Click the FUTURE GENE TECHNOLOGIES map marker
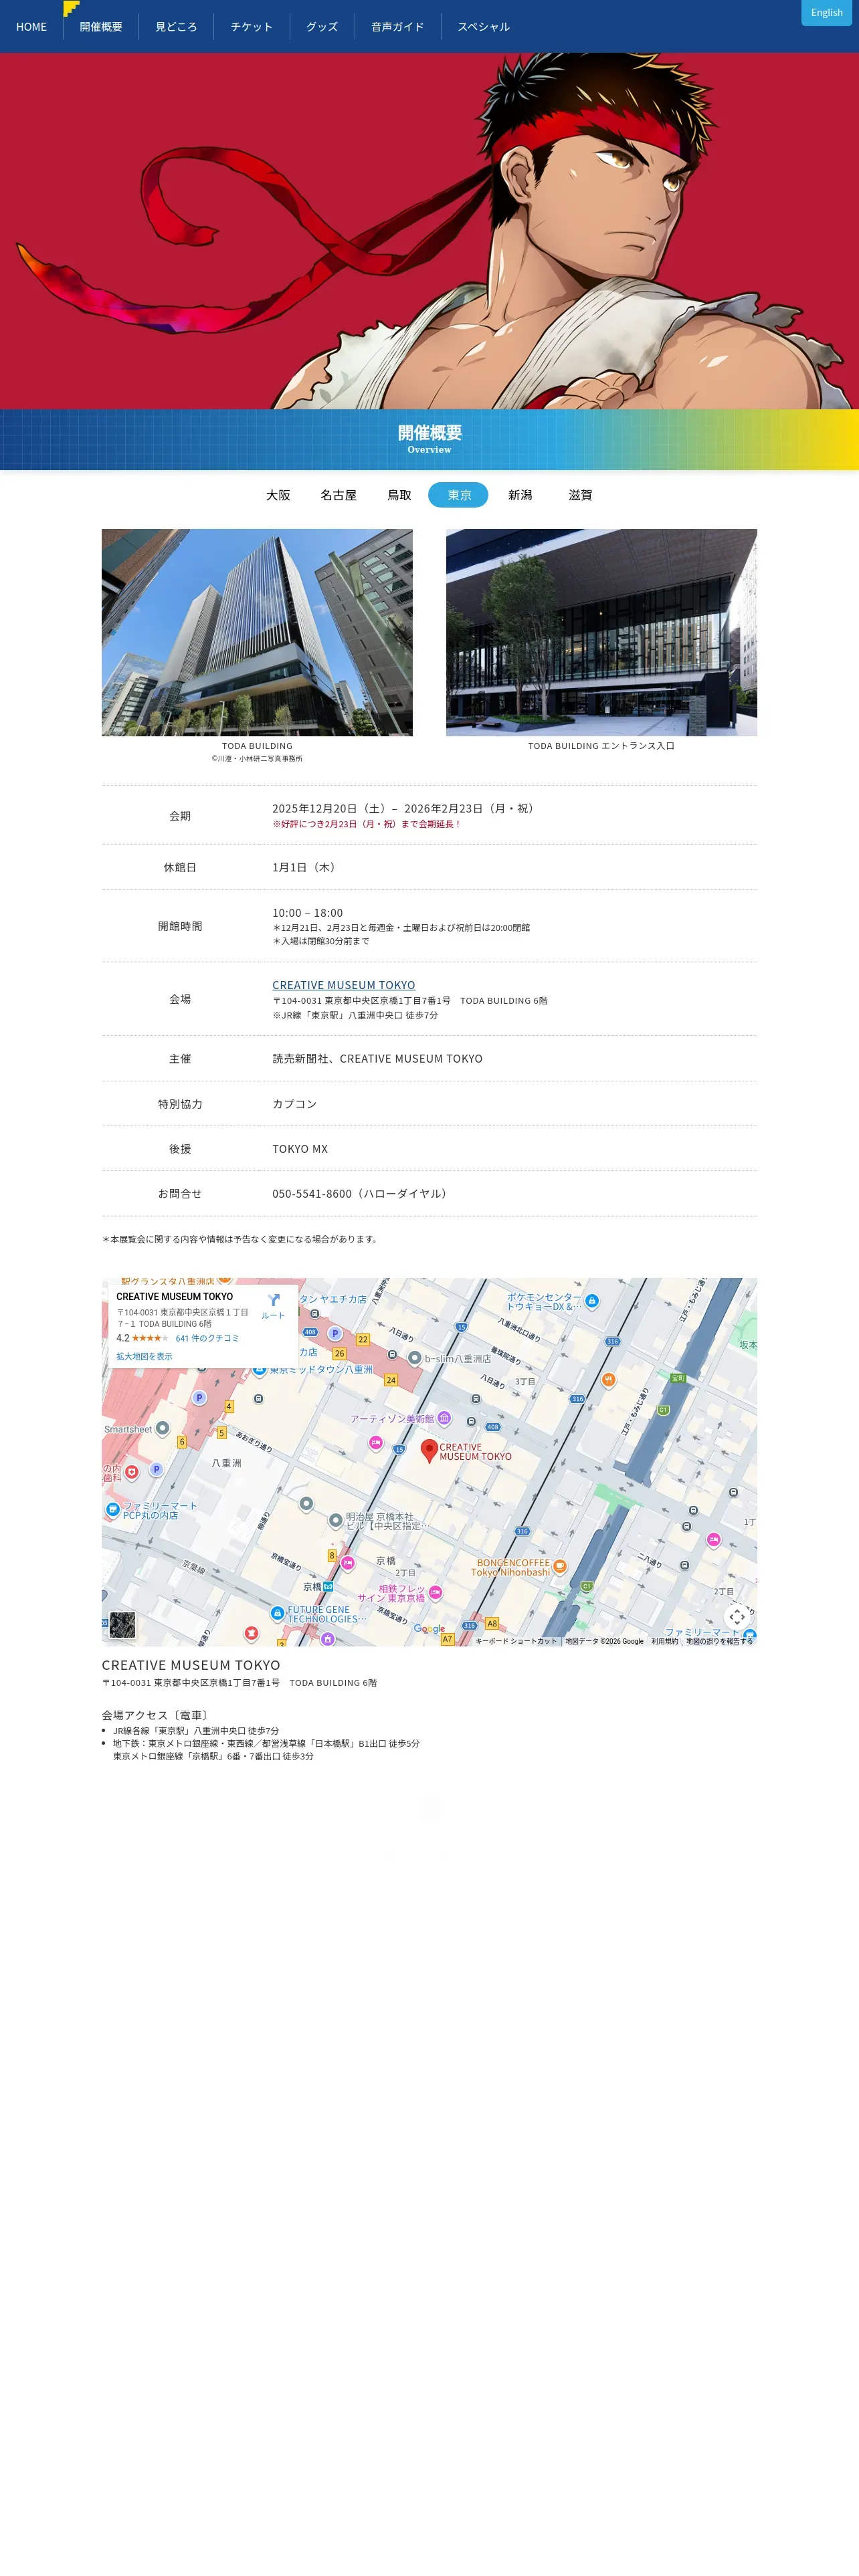The image size is (859, 2576). click(277, 1613)
